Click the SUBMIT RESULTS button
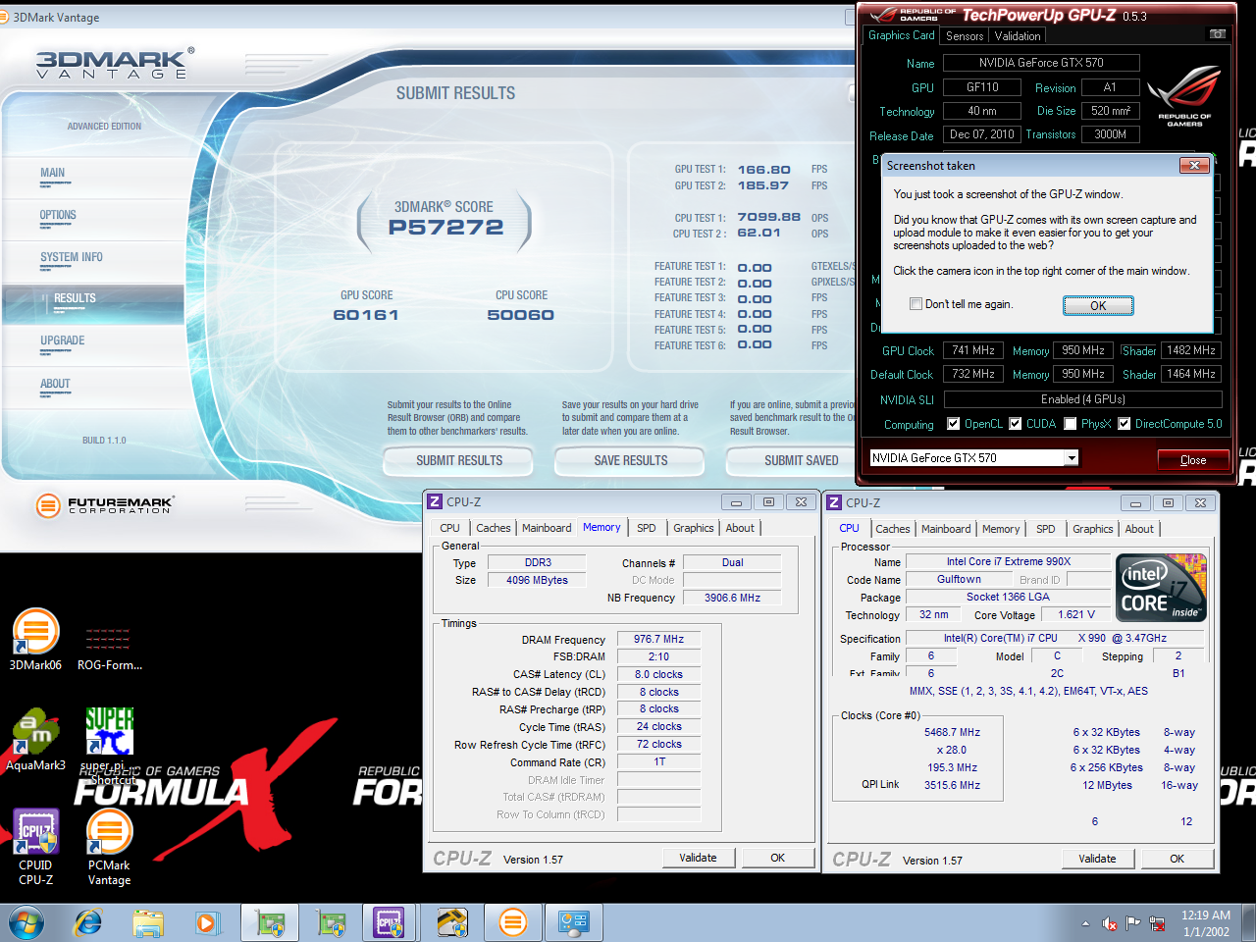1256x942 pixels. [x=458, y=460]
